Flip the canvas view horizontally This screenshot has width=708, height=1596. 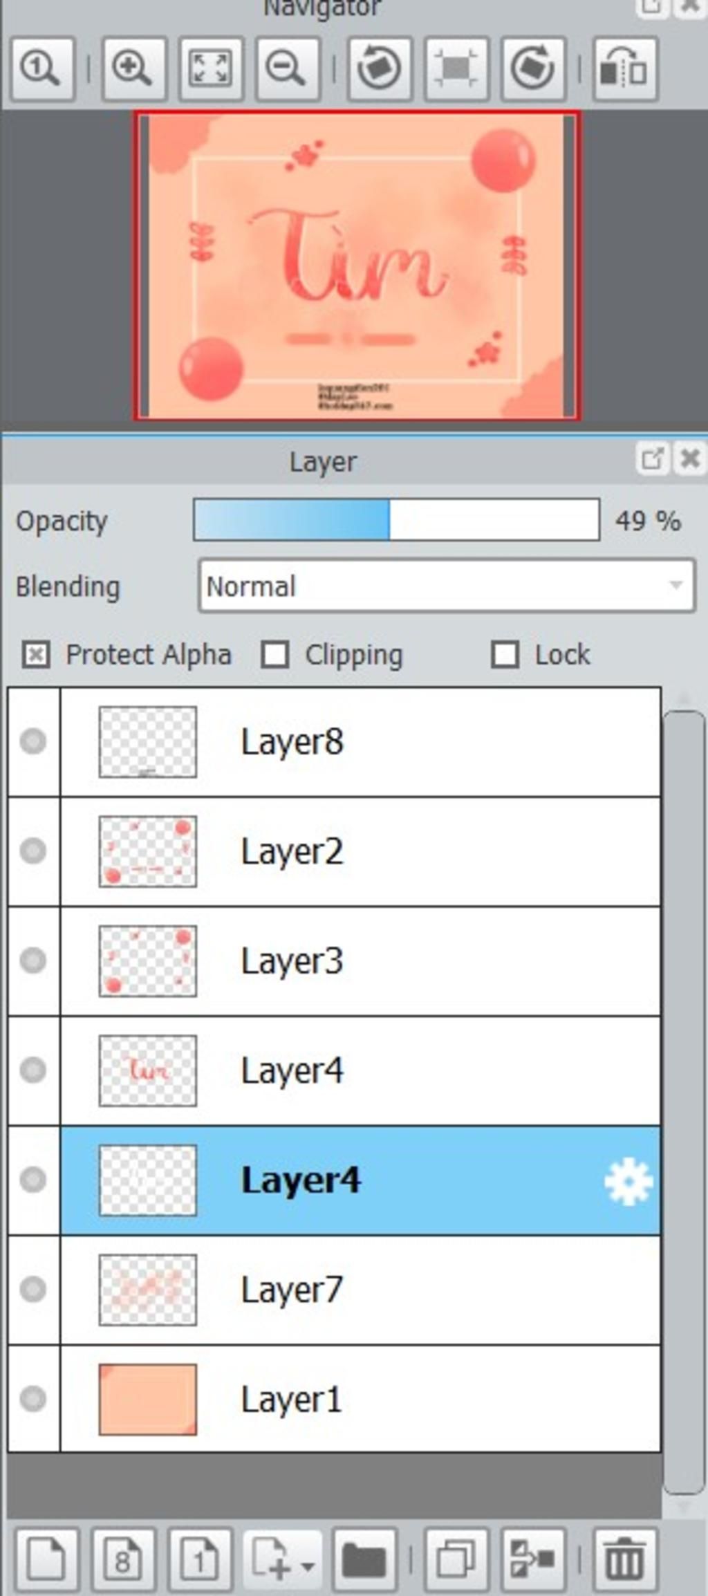(624, 69)
